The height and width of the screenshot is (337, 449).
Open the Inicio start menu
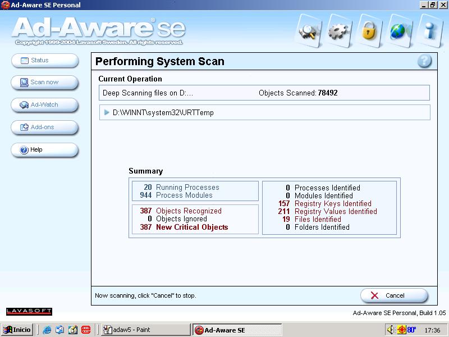click(x=17, y=330)
